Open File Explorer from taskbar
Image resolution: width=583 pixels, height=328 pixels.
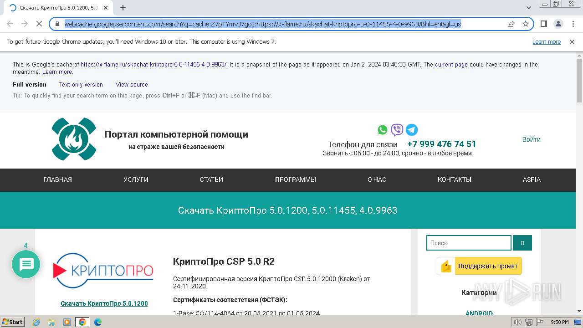(x=51, y=322)
